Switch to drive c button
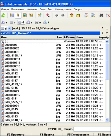 click(13, 22)
